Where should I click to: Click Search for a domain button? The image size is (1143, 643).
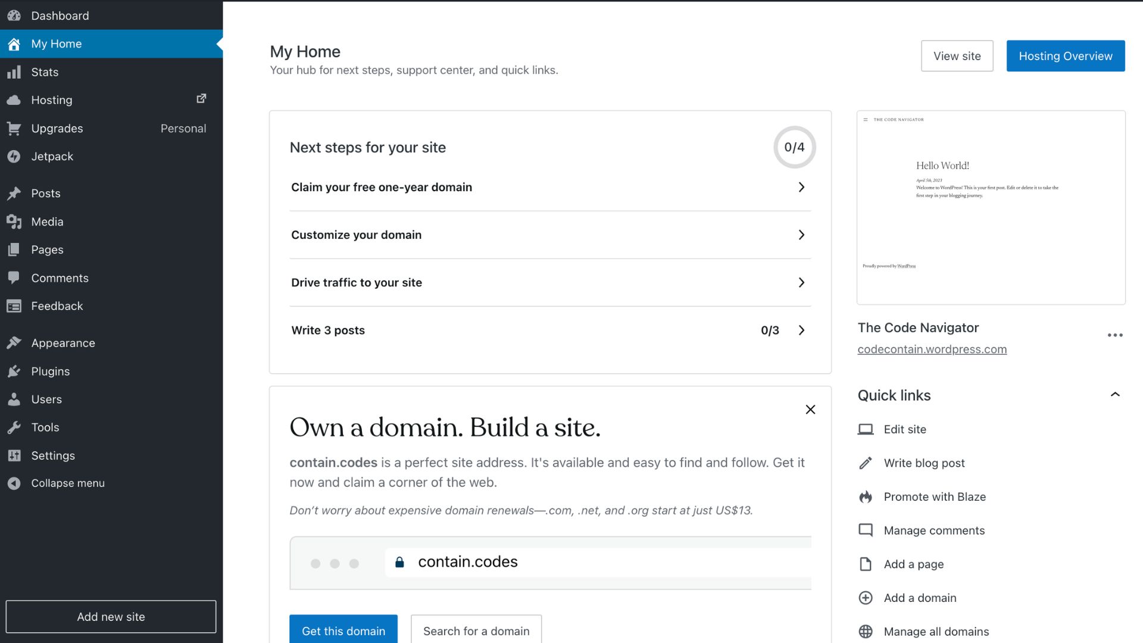tap(476, 630)
